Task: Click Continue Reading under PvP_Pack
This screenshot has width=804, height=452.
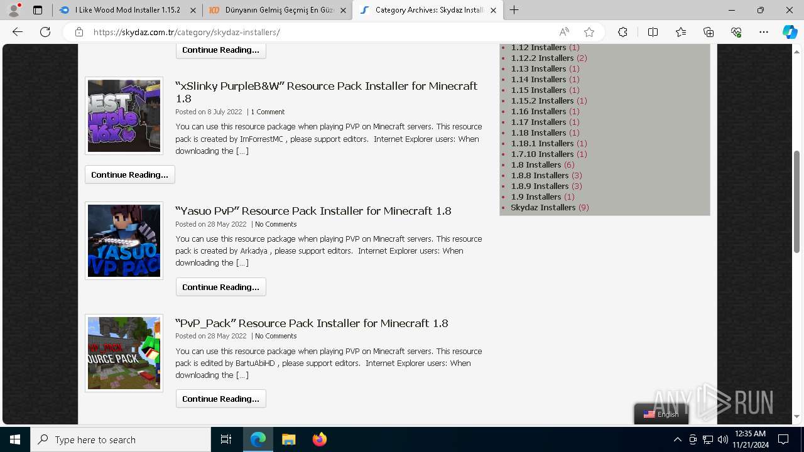Action: pyautogui.click(x=221, y=399)
